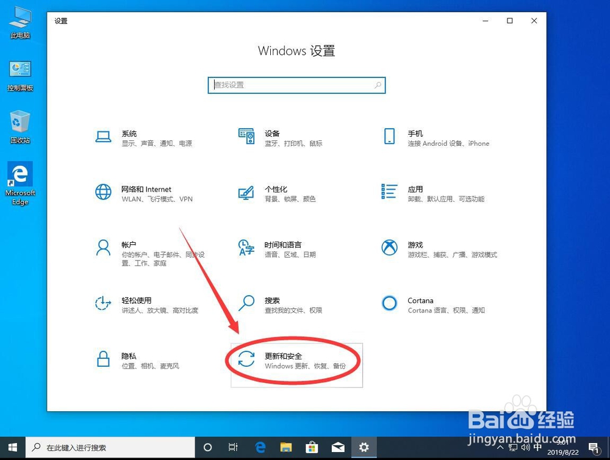
Task: Click the taskbar search box 在此键入进行搜索
Action: [x=110, y=448]
